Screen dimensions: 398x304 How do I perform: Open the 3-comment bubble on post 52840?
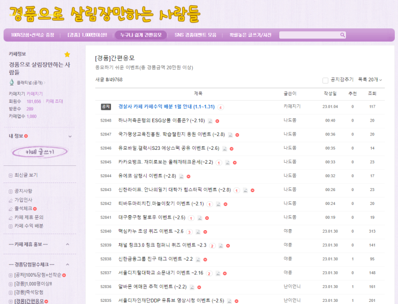tap(189, 232)
